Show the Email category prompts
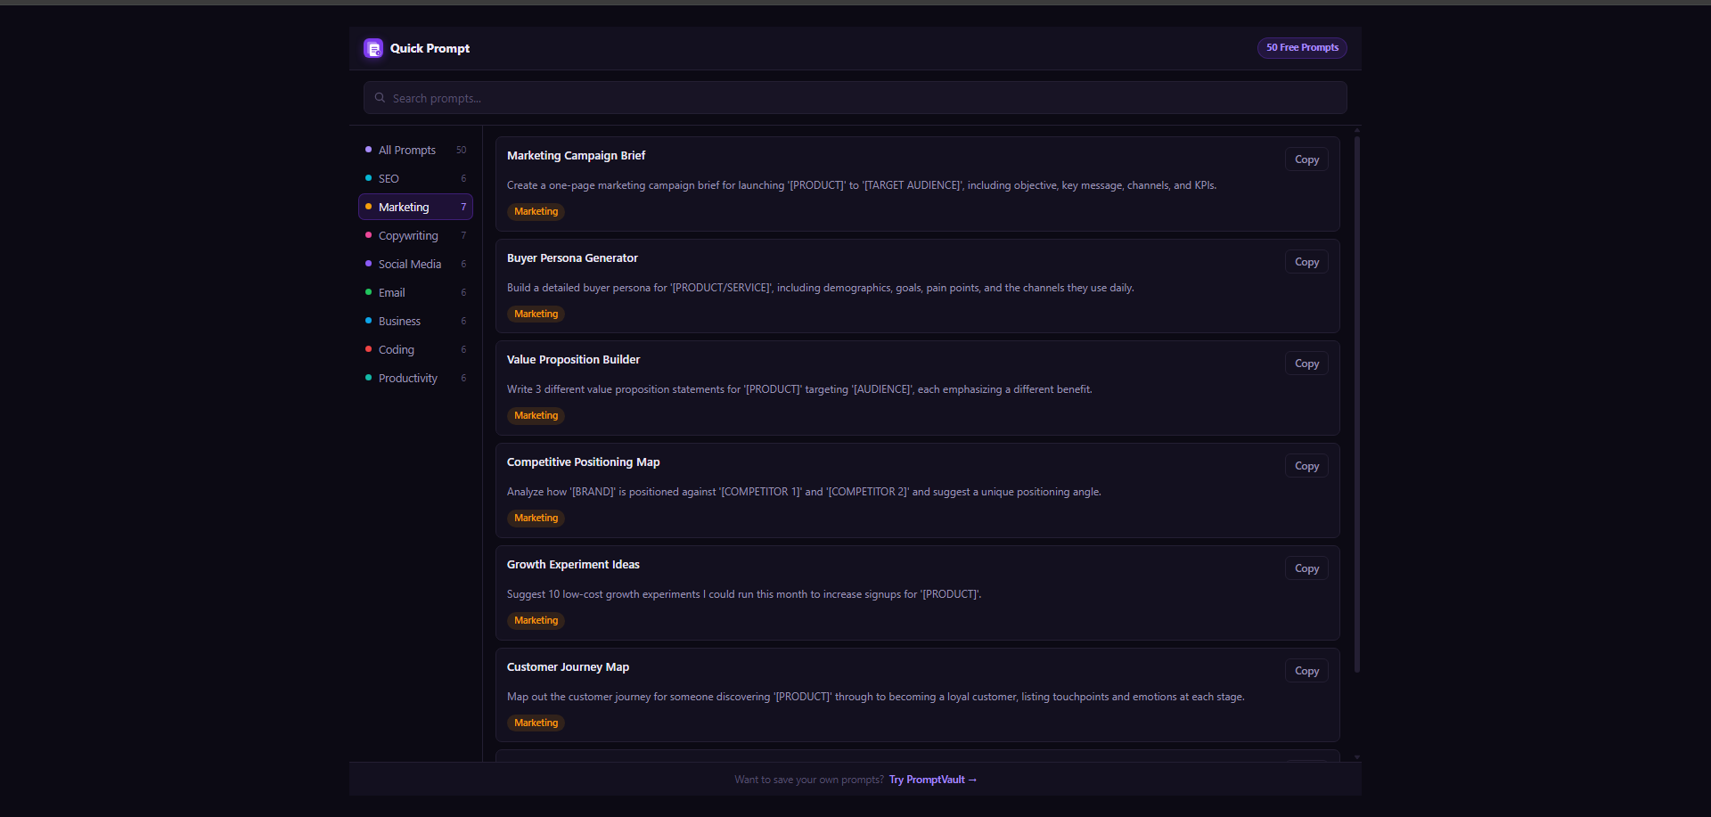 click(415, 292)
